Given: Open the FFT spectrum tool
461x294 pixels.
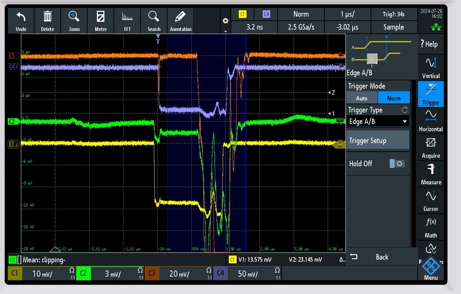Looking at the screenshot, I should [x=127, y=17].
